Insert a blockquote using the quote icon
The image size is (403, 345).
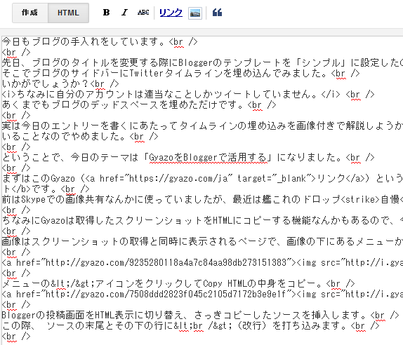pos(217,13)
